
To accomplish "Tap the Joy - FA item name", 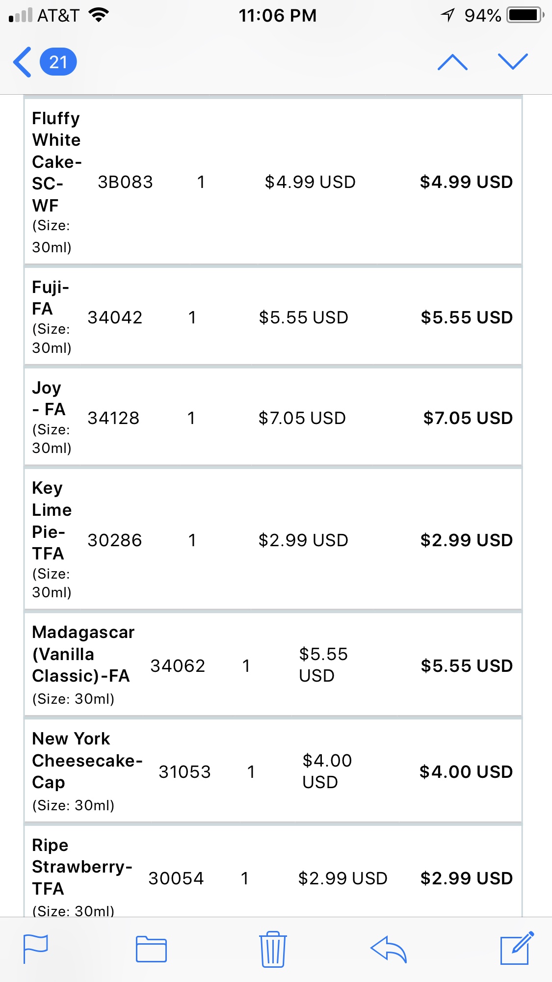I will tap(48, 398).
